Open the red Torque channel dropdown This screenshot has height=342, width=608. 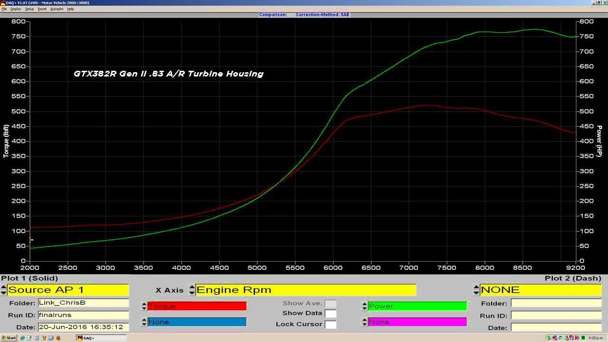click(x=197, y=306)
